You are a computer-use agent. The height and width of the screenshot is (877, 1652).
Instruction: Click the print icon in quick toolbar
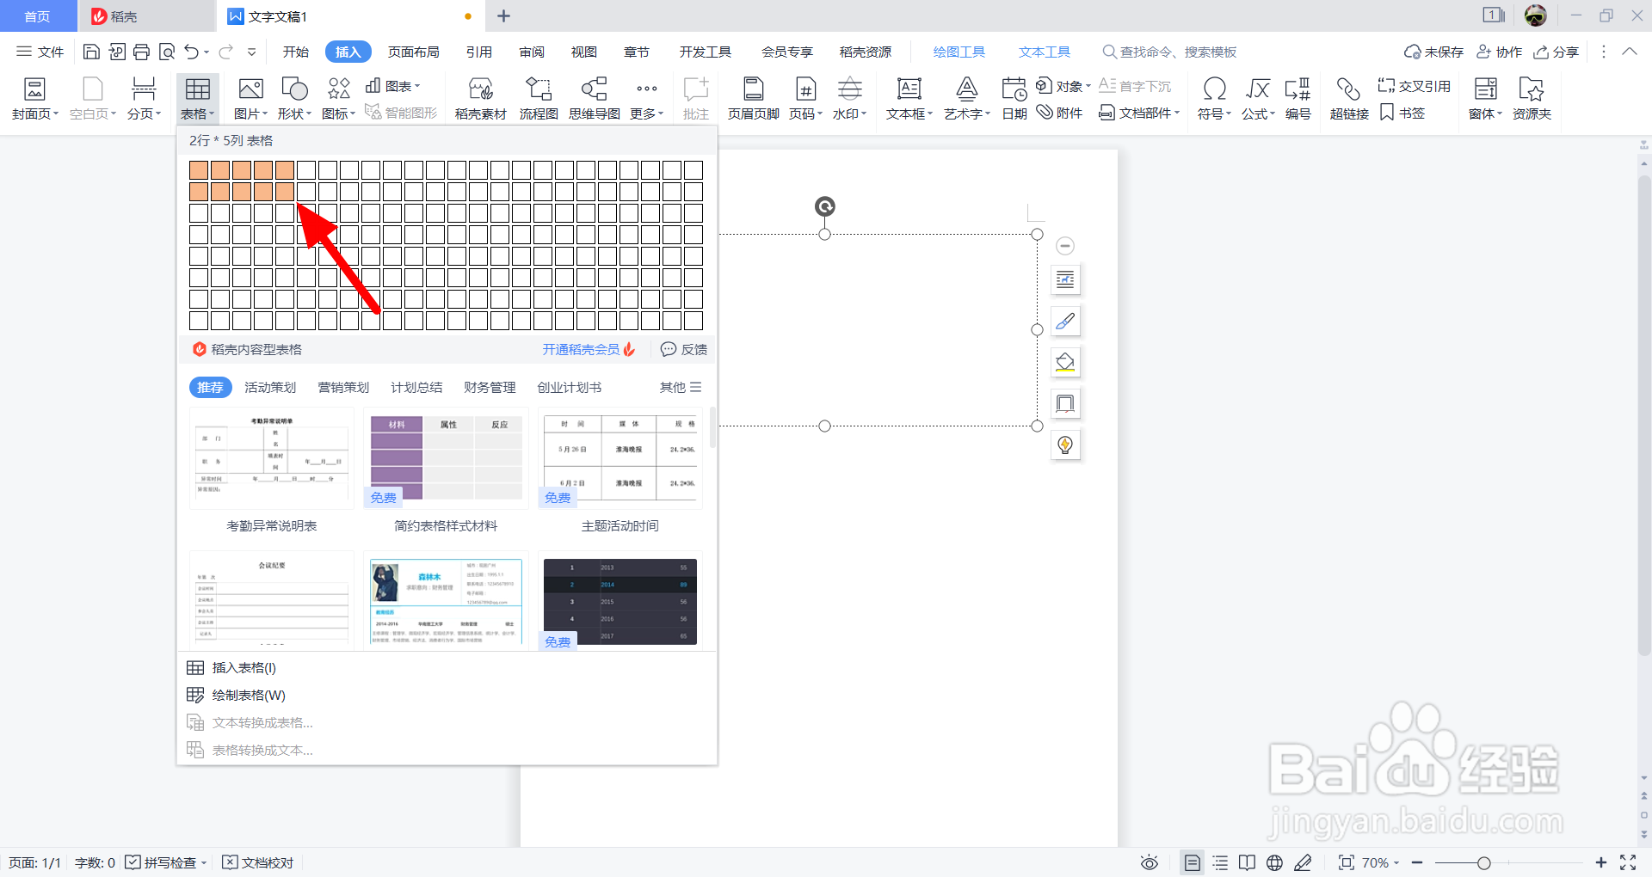click(142, 52)
